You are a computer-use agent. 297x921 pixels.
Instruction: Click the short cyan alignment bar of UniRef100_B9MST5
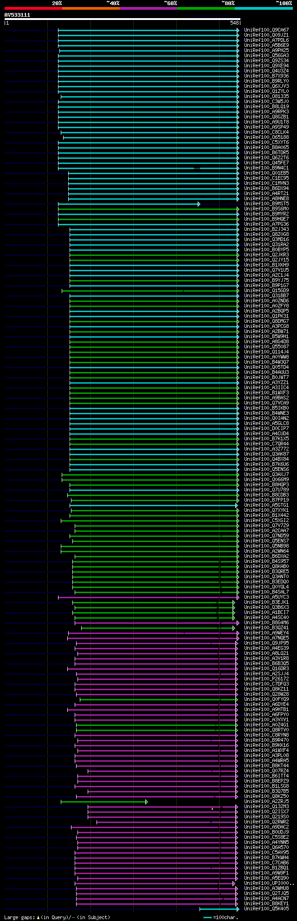point(129,204)
